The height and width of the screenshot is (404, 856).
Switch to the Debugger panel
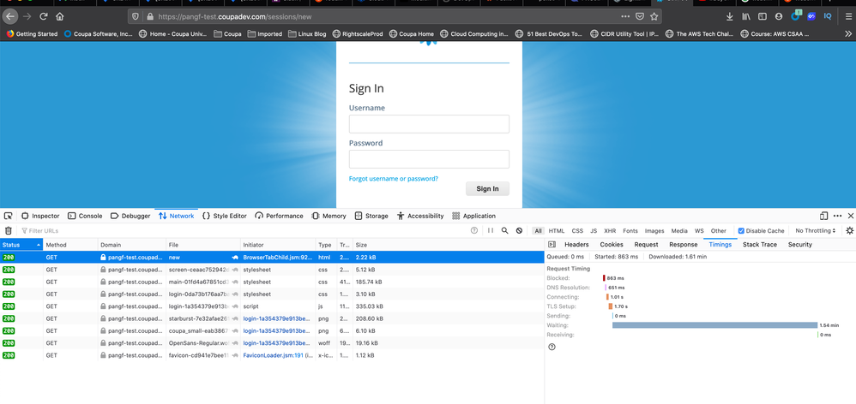[x=130, y=216]
